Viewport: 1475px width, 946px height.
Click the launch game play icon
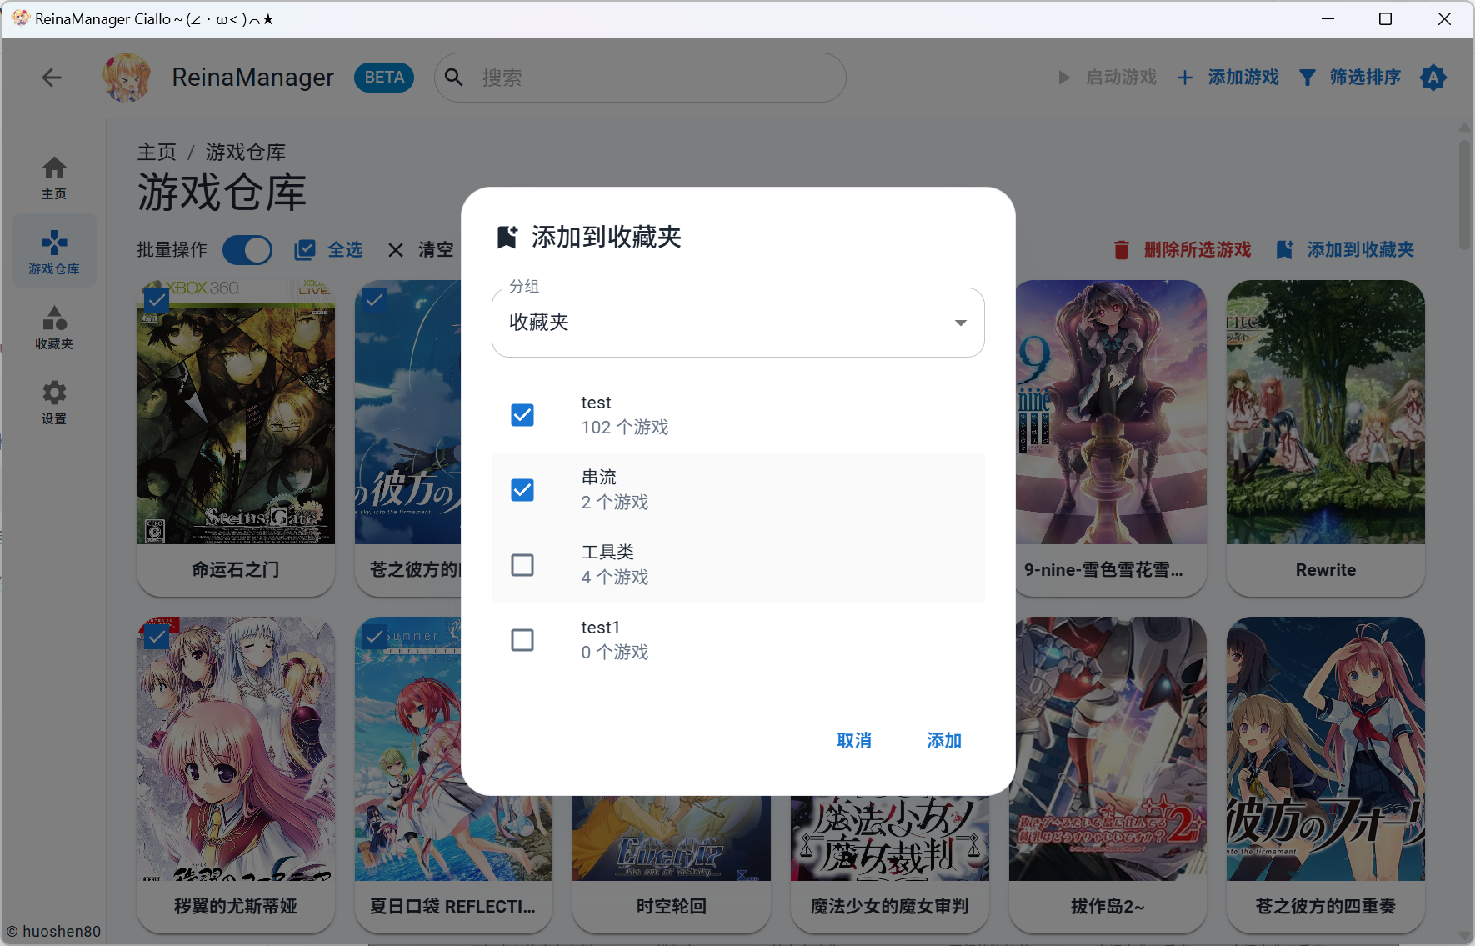click(1064, 78)
